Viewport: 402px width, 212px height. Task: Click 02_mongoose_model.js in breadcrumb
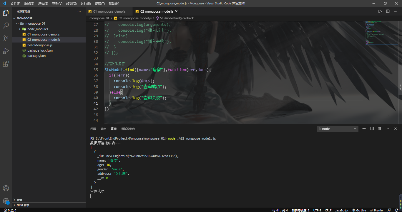135,18
